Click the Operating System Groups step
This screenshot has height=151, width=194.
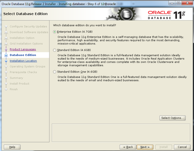coord(28,66)
